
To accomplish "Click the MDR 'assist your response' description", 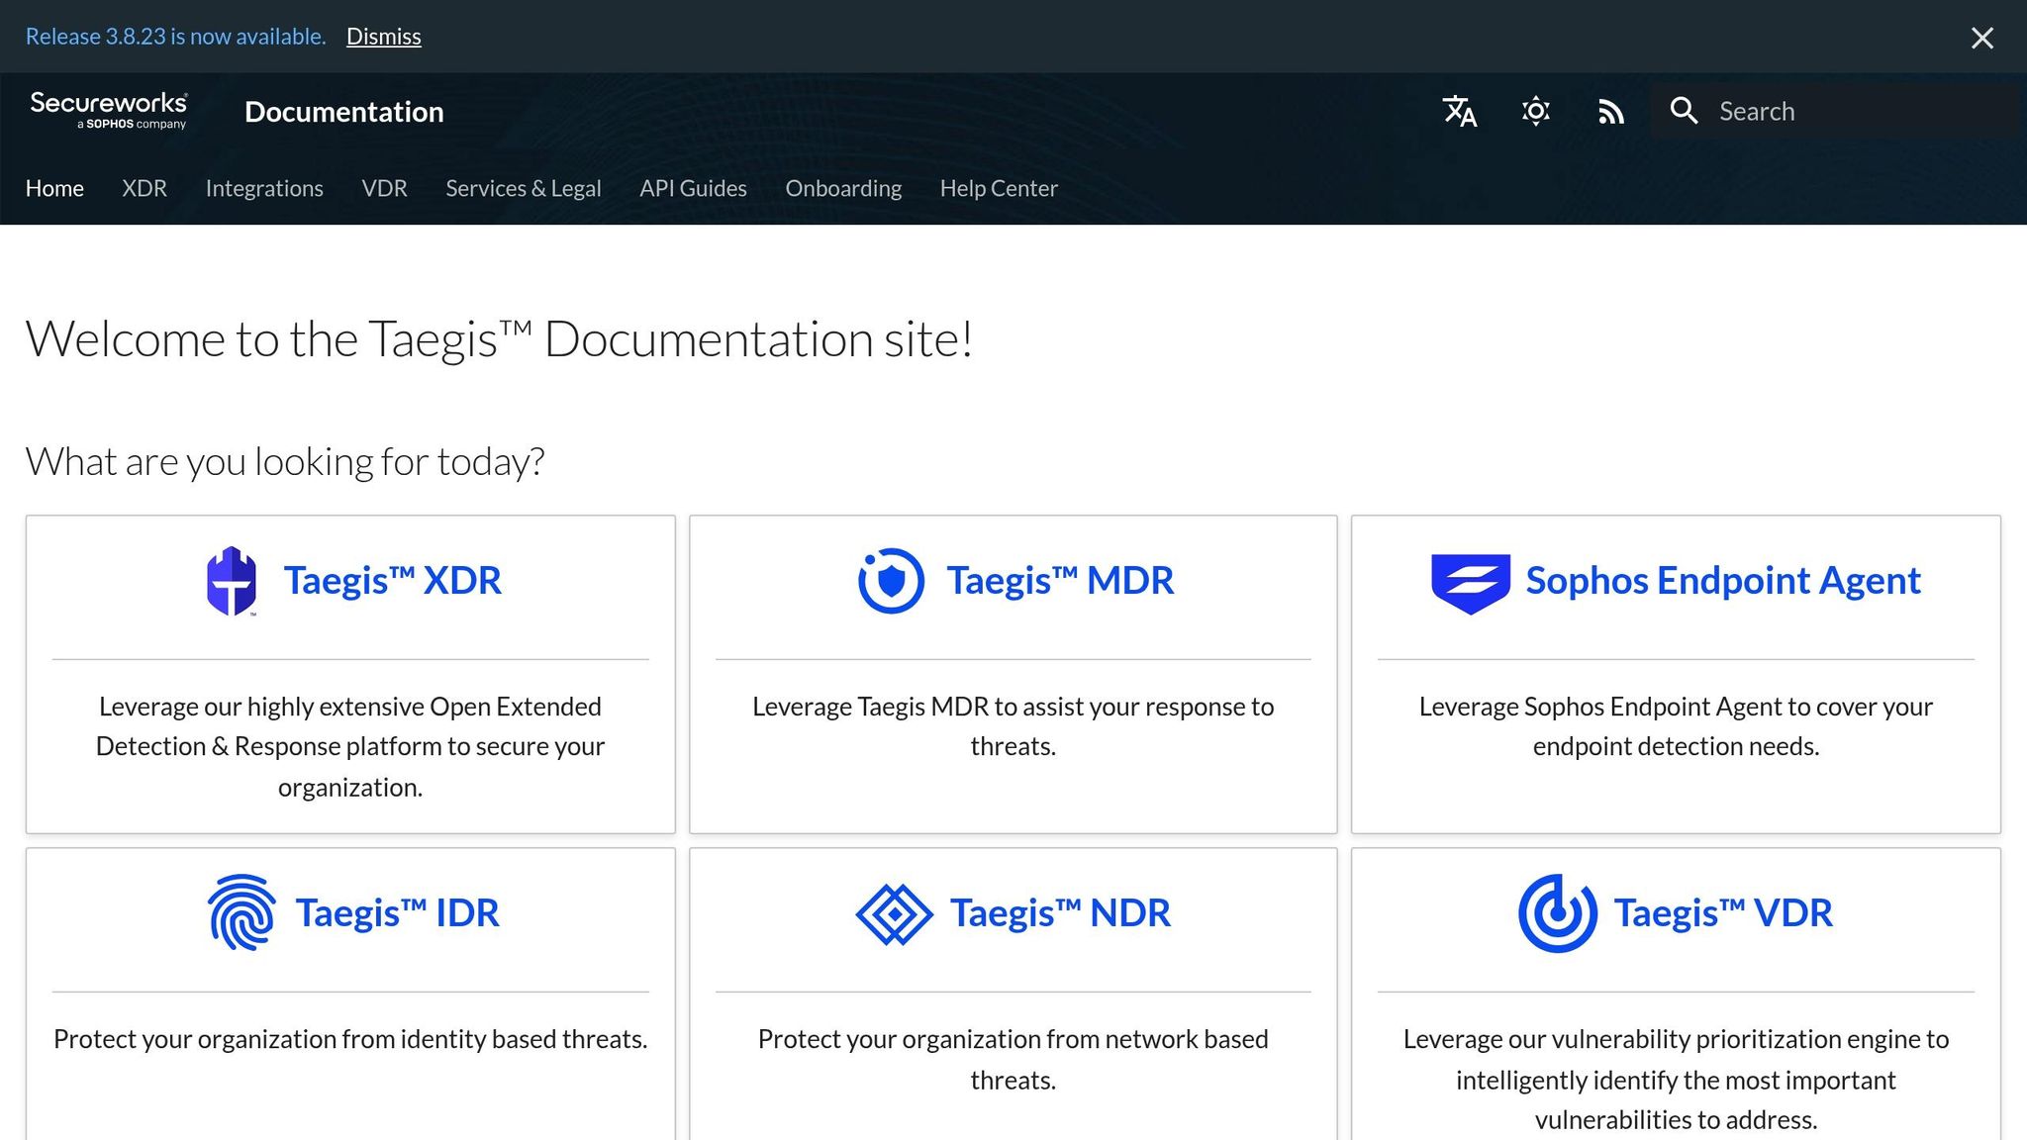I will pyautogui.click(x=1013, y=726).
